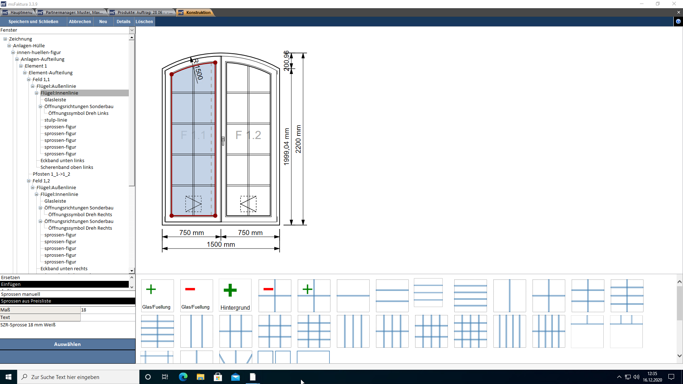683x384 pixels.
Task: Choose the two horizontal bars muntin pattern
Action: (392, 295)
